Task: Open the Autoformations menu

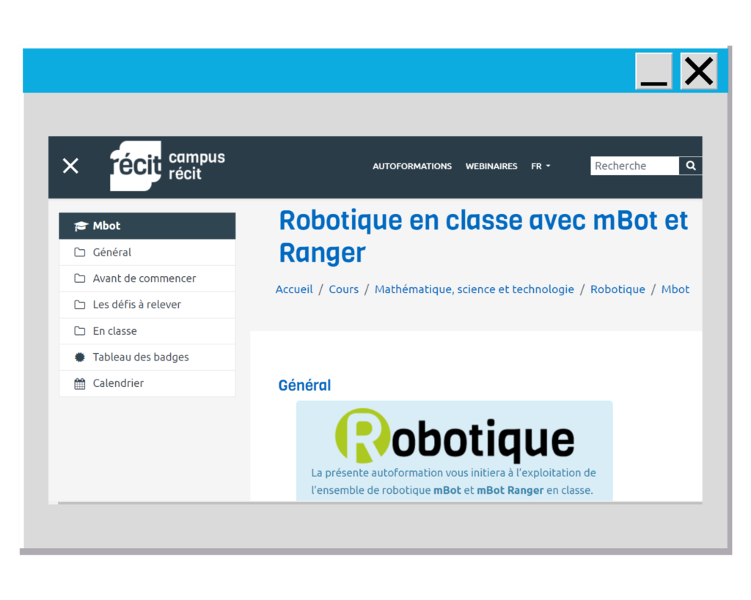Action: pyautogui.click(x=412, y=166)
